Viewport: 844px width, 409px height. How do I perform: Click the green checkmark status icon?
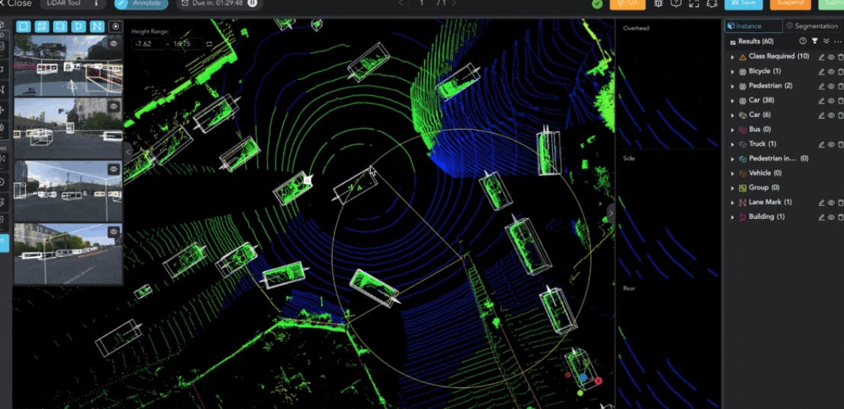(597, 4)
